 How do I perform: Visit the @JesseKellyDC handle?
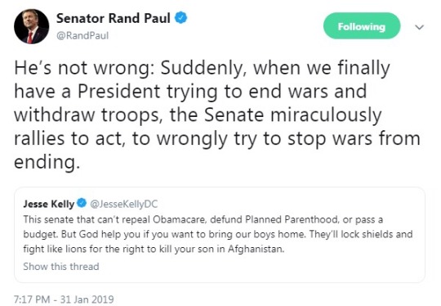tap(124, 204)
